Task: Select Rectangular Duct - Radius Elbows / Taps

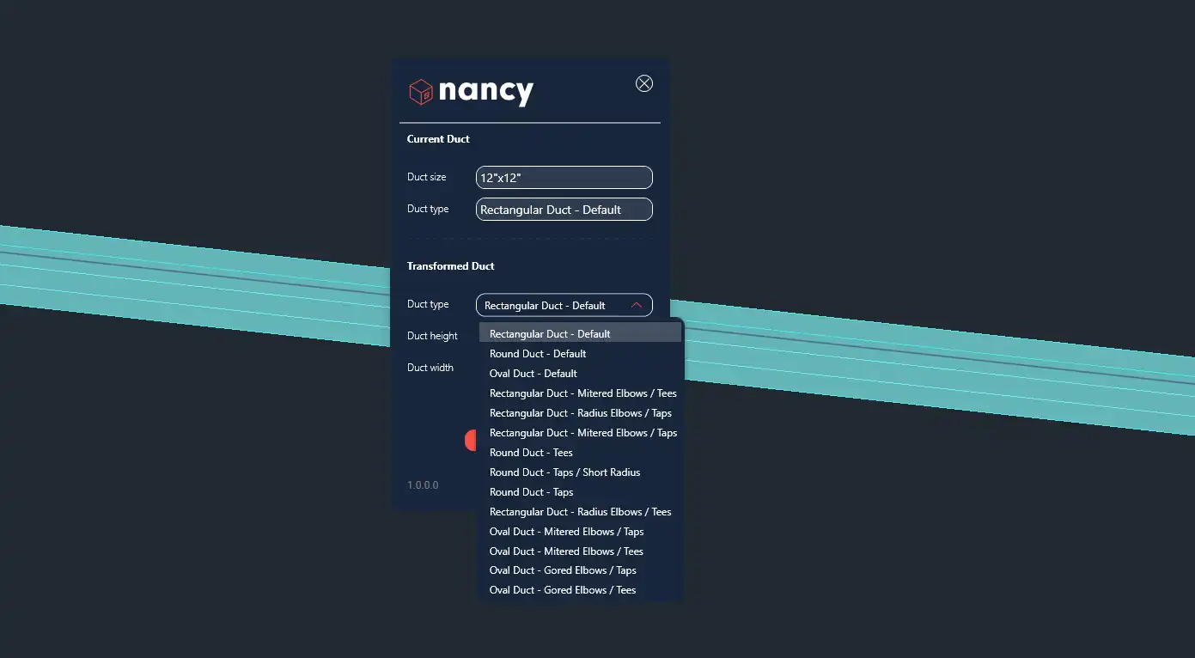Action: point(580,413)
